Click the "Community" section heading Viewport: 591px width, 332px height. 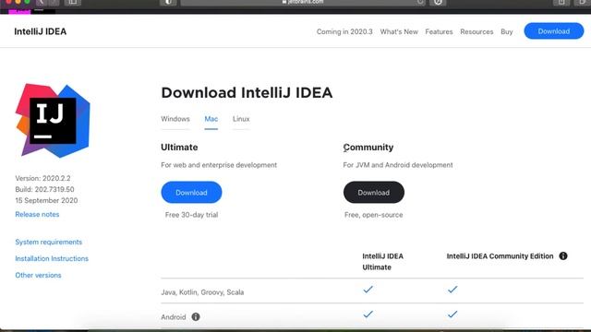(x=368, y=148)
